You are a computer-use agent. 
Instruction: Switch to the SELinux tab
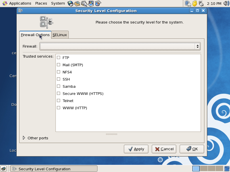coord(60,34)
